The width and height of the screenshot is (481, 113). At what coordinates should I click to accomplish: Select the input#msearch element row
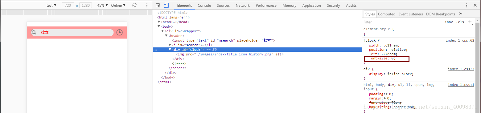(224, 40)
